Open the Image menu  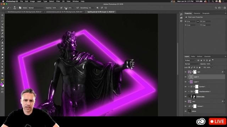tap(32, 1)
